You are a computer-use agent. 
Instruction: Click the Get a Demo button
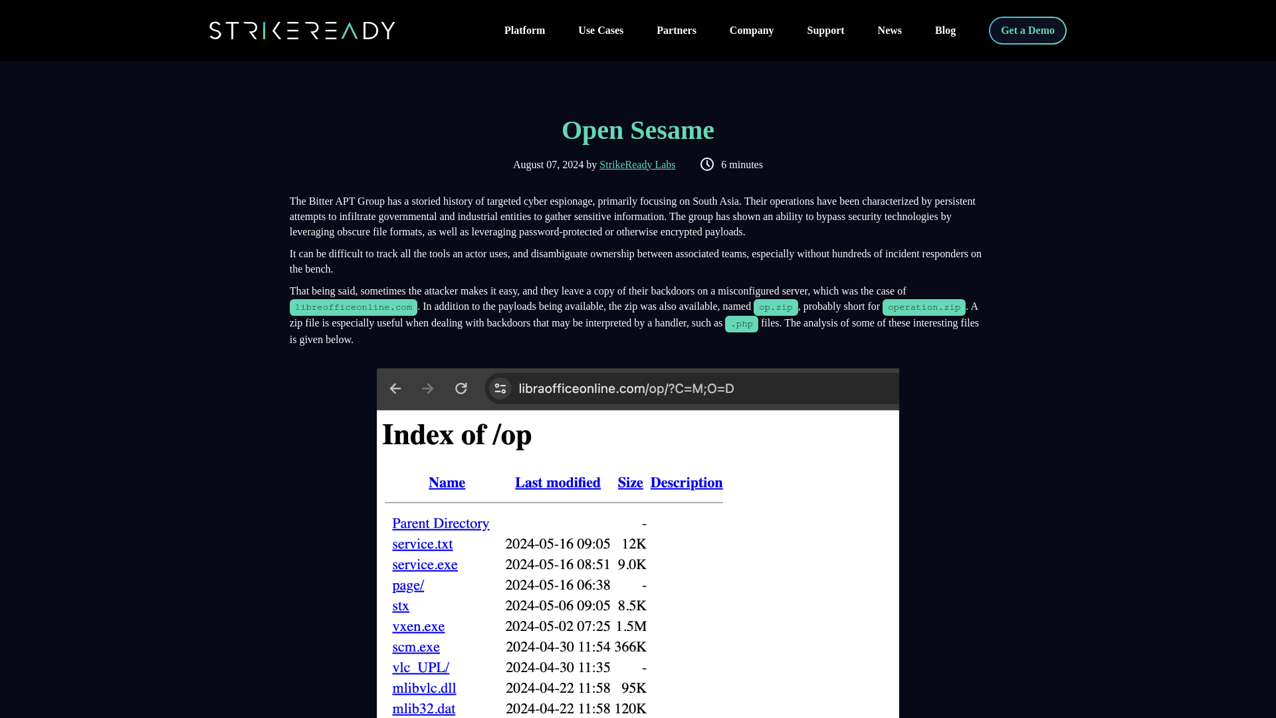tap(1027, 31)
